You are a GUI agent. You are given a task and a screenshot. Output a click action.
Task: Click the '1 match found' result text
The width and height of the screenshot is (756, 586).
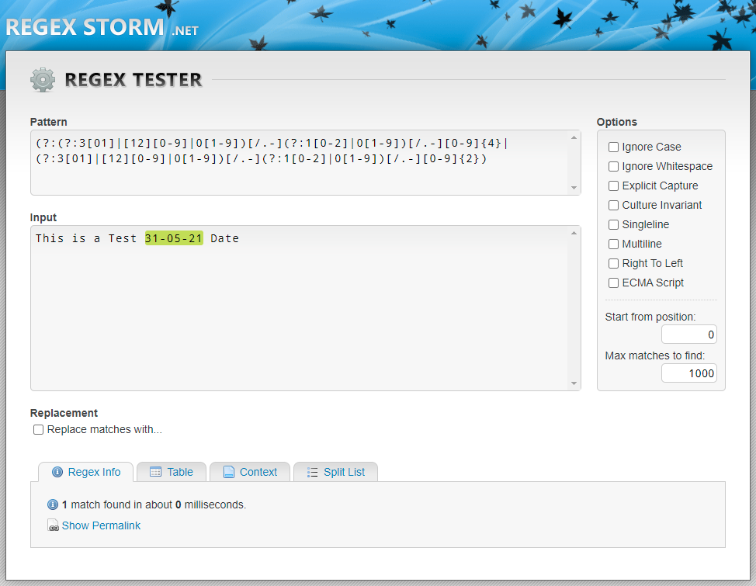coord(154,505)
